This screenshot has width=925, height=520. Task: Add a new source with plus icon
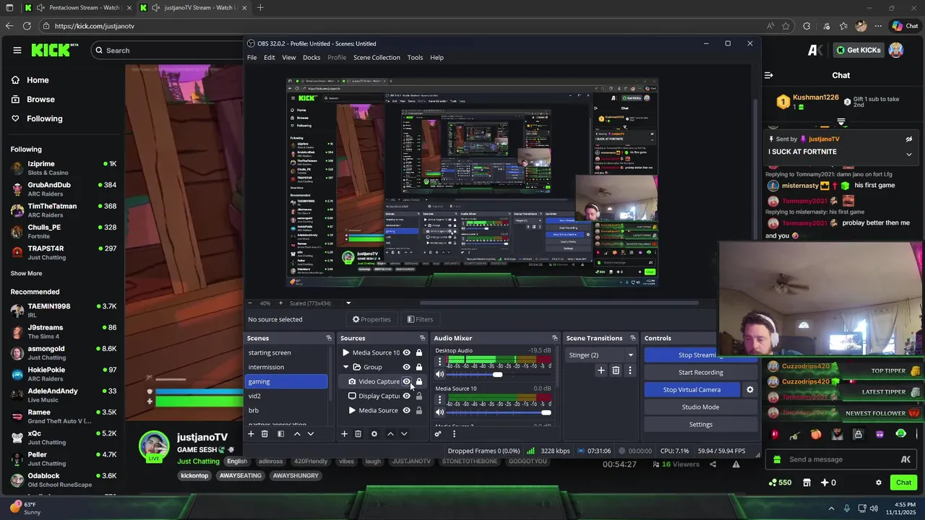[344, 434]
